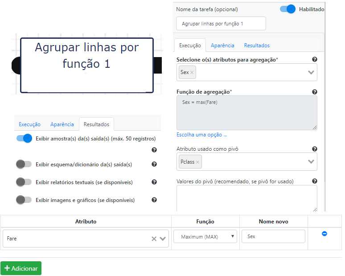The height and width of the screenshot is (276, 345).
Task: Toggle Exibir amostra(s) da(s) saída(s) switch
Action: pyautogui.click(x=24, y=138)
